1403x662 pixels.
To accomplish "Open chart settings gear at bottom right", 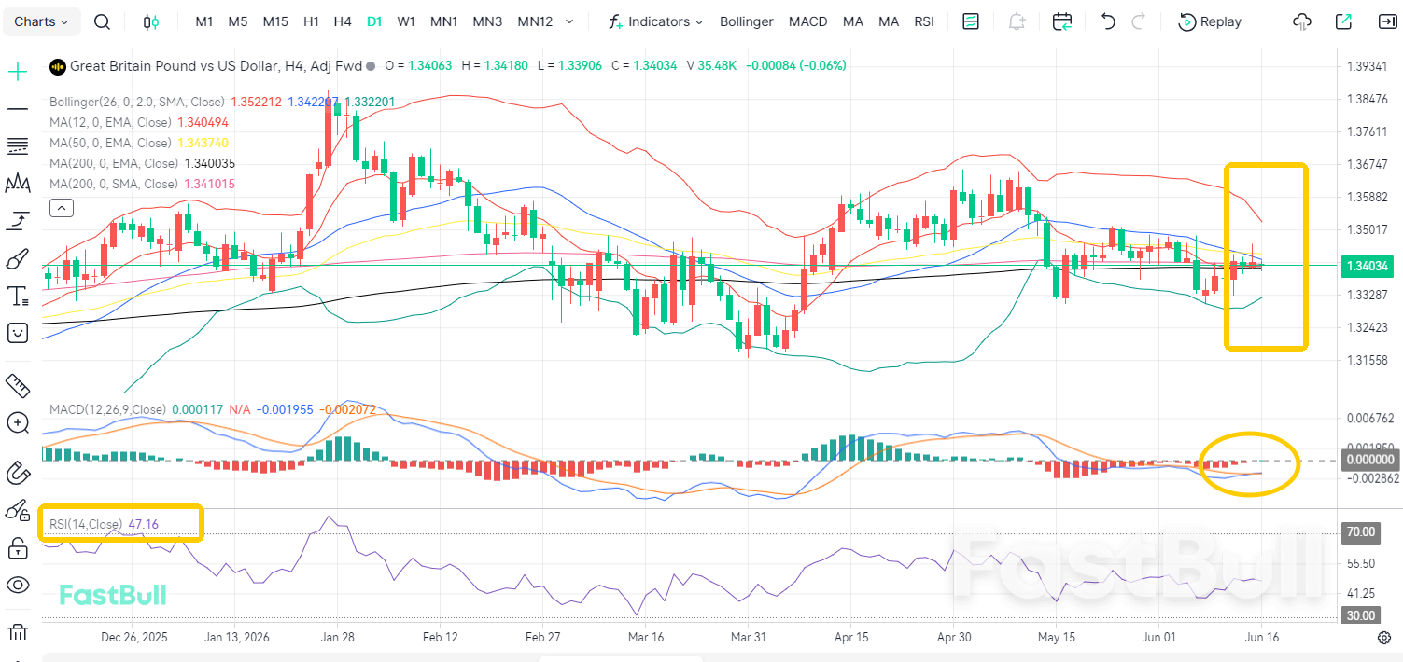I will (1384, 638).
